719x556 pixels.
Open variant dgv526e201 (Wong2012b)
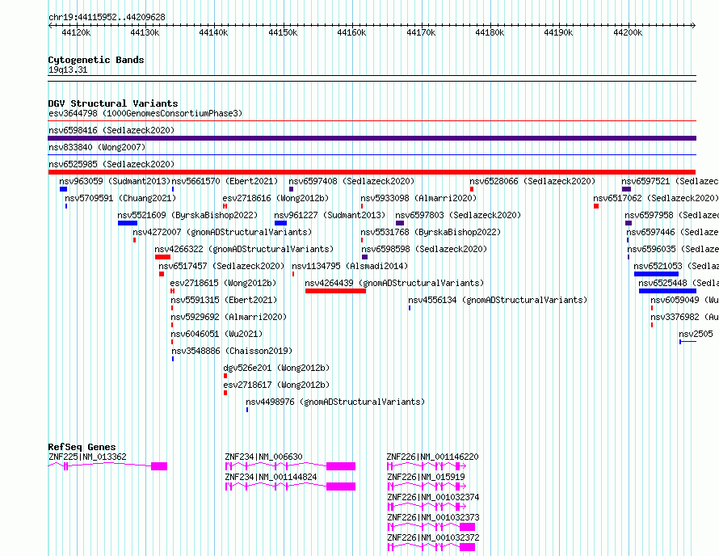coord(276,368)
